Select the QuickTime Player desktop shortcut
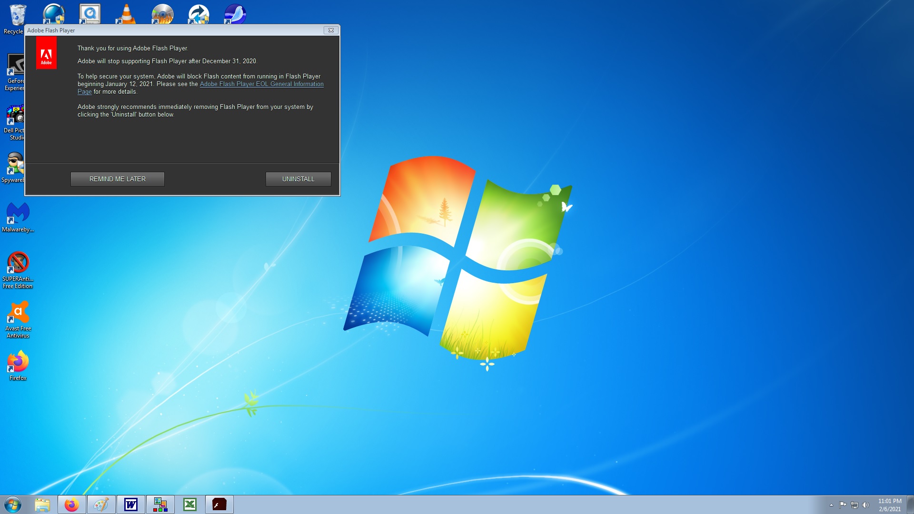 point(89,14)
